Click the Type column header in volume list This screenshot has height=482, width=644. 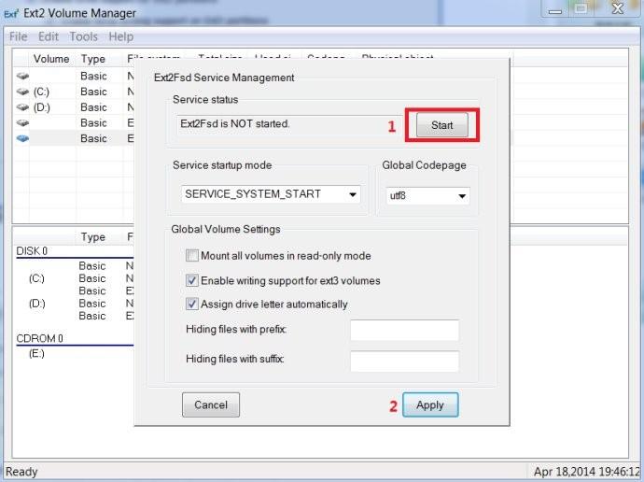click(93, 59)
